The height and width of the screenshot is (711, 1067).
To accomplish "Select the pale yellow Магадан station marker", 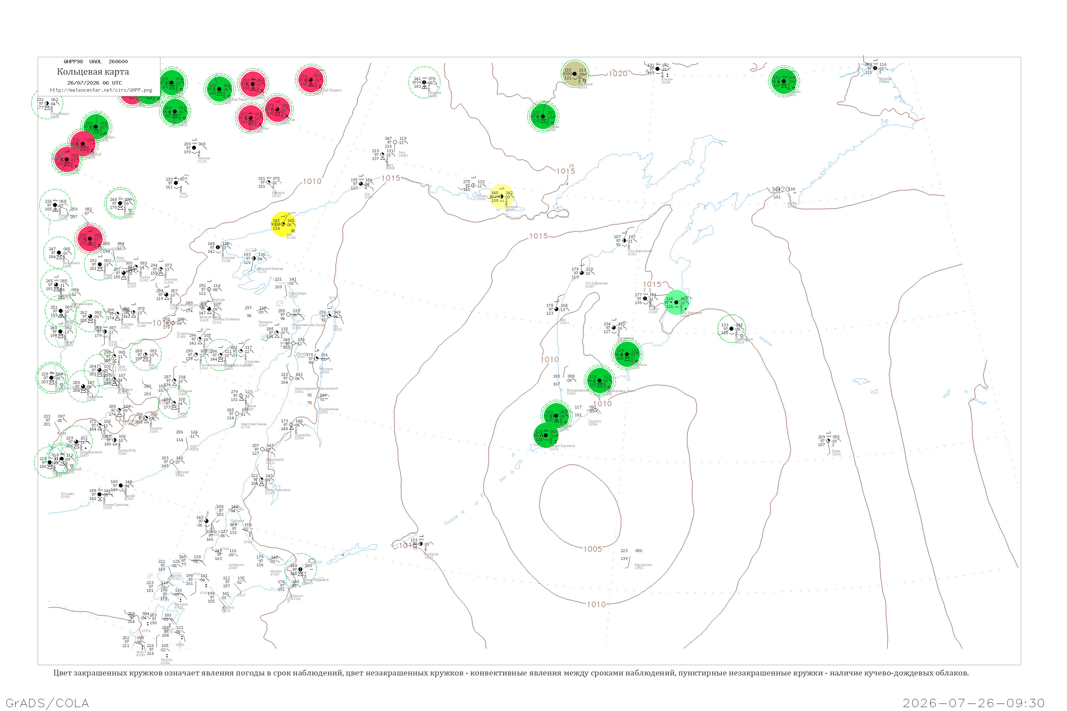I will point(501,197).
